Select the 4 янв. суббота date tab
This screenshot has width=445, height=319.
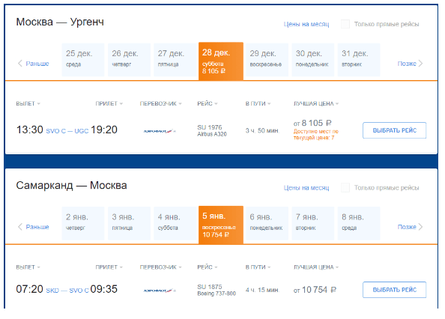(175, 223)
